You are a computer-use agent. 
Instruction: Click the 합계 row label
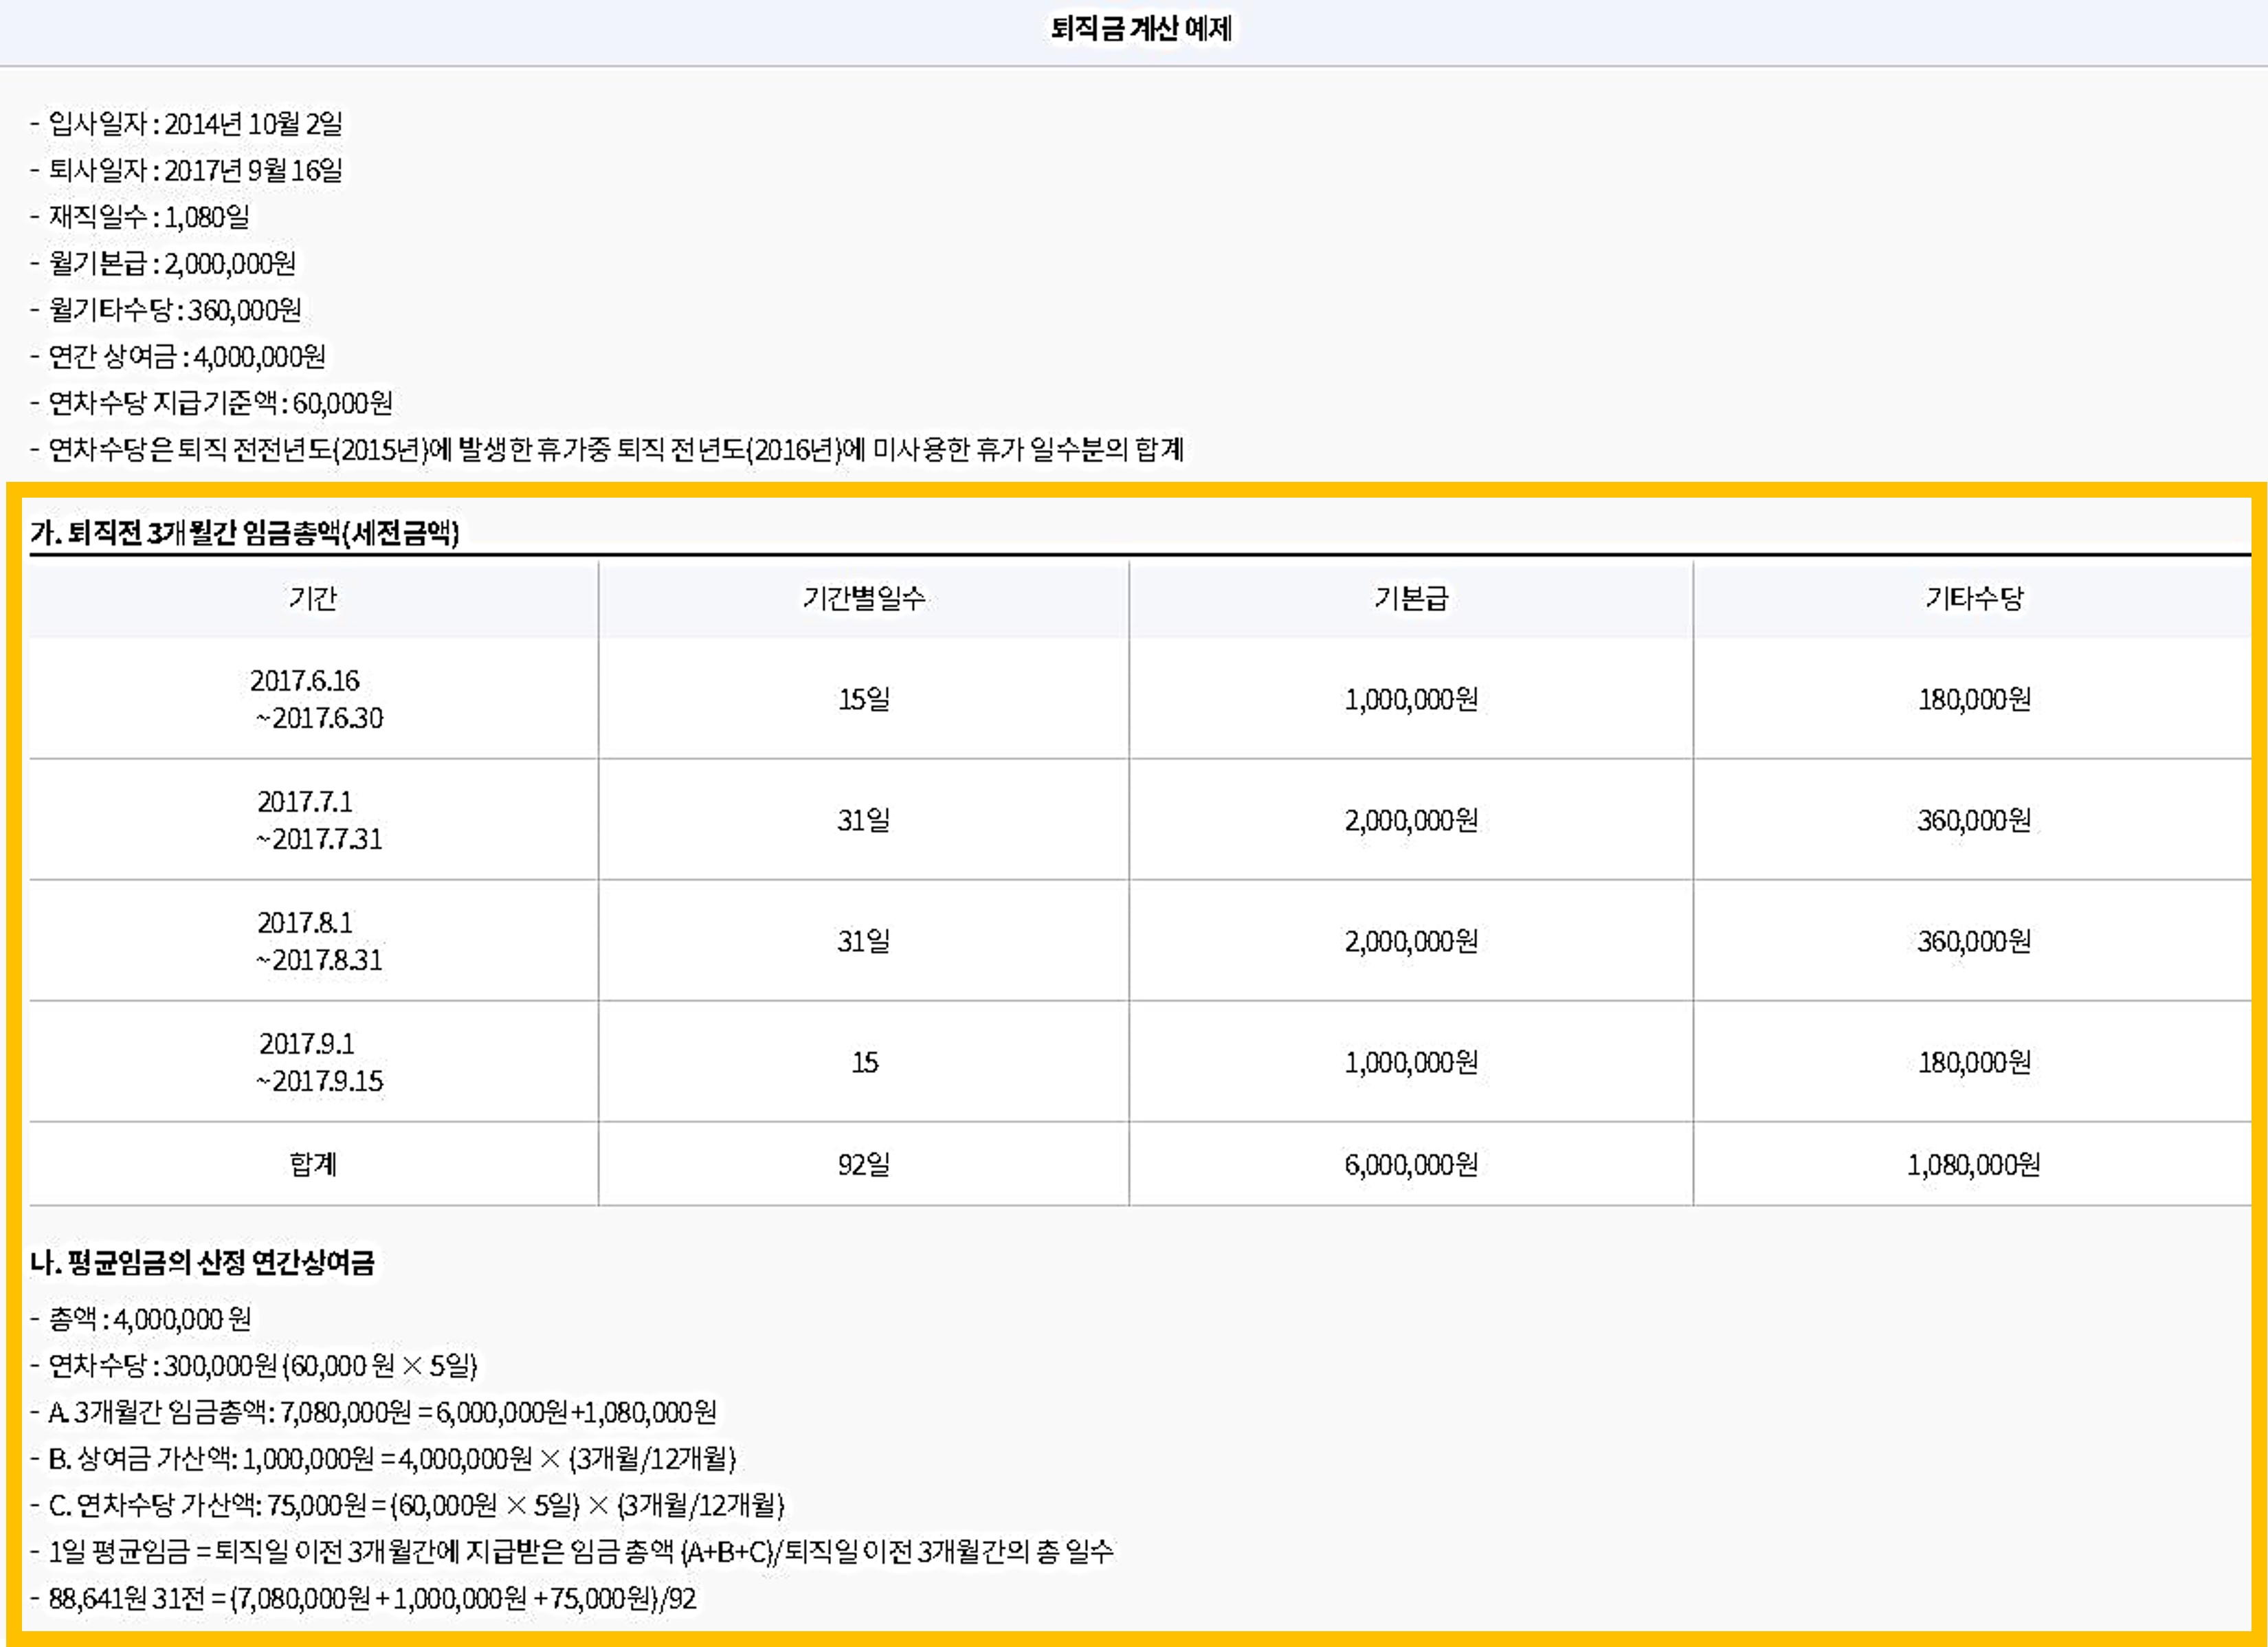[313, 1164]
